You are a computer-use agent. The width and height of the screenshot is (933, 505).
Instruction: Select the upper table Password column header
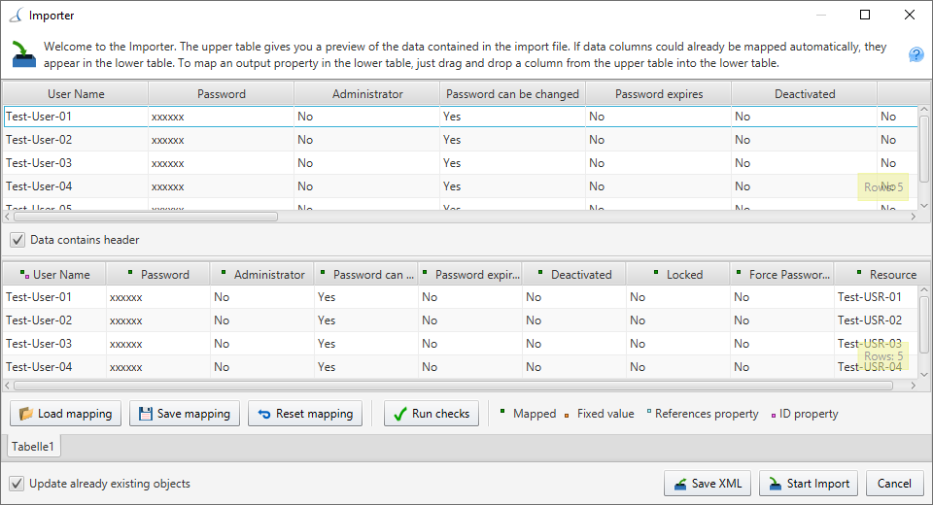click(x=222, y=94)
